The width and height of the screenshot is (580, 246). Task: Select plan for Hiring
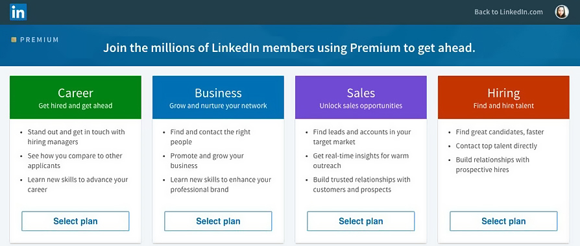click(503, 221)
